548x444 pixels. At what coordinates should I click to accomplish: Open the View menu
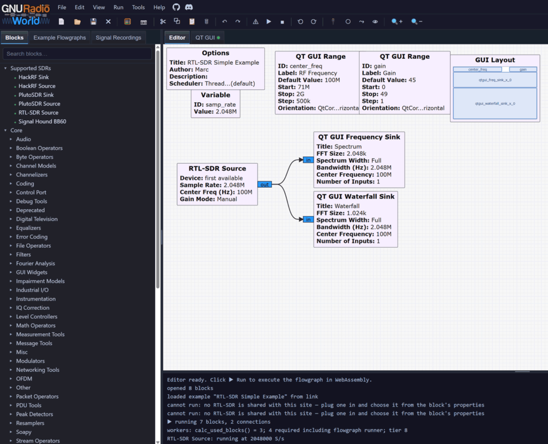point(98,7)
